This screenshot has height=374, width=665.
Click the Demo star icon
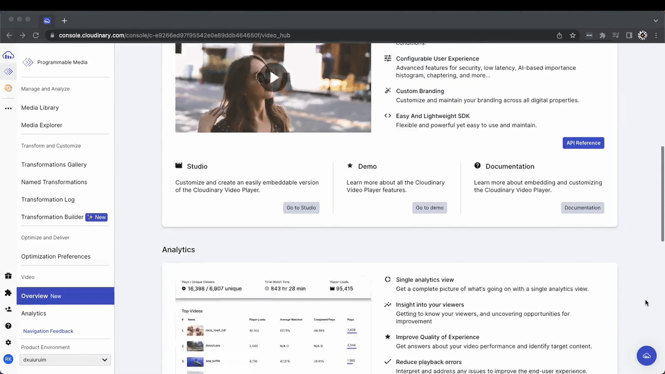click(350, 166)
